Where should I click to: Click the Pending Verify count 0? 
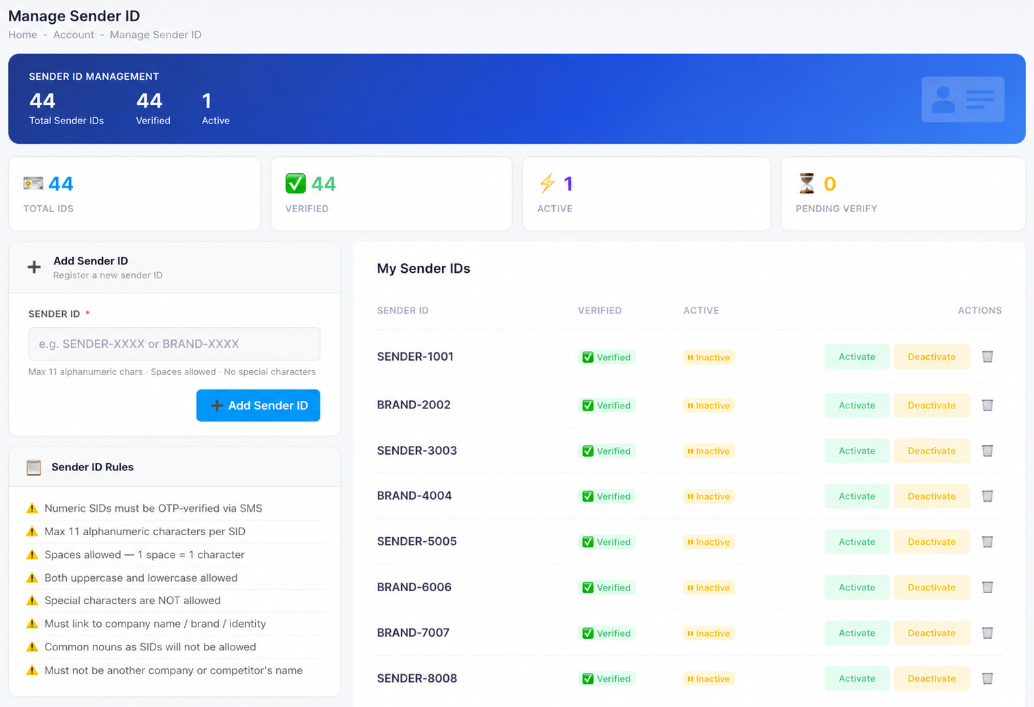829,183
